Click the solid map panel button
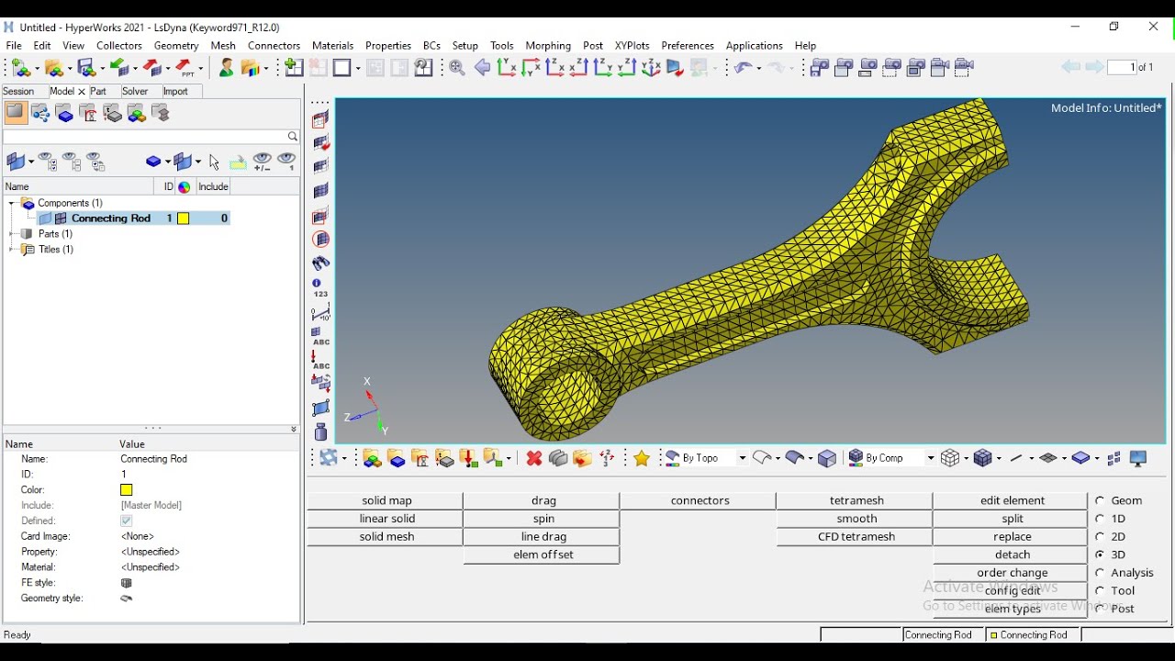This screenshot has width=1175, height=661. pos(386,501)
